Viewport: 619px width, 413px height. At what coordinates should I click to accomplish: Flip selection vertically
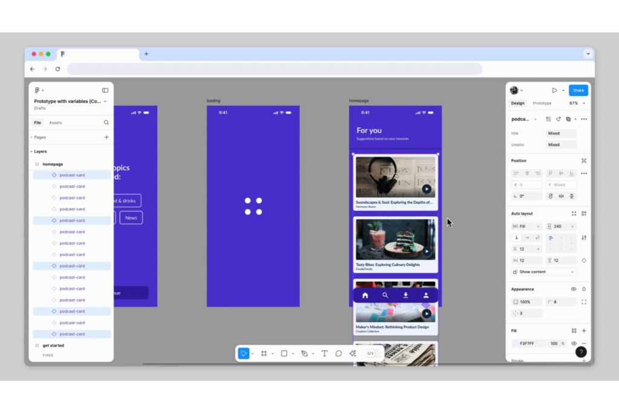coord(571,196)
